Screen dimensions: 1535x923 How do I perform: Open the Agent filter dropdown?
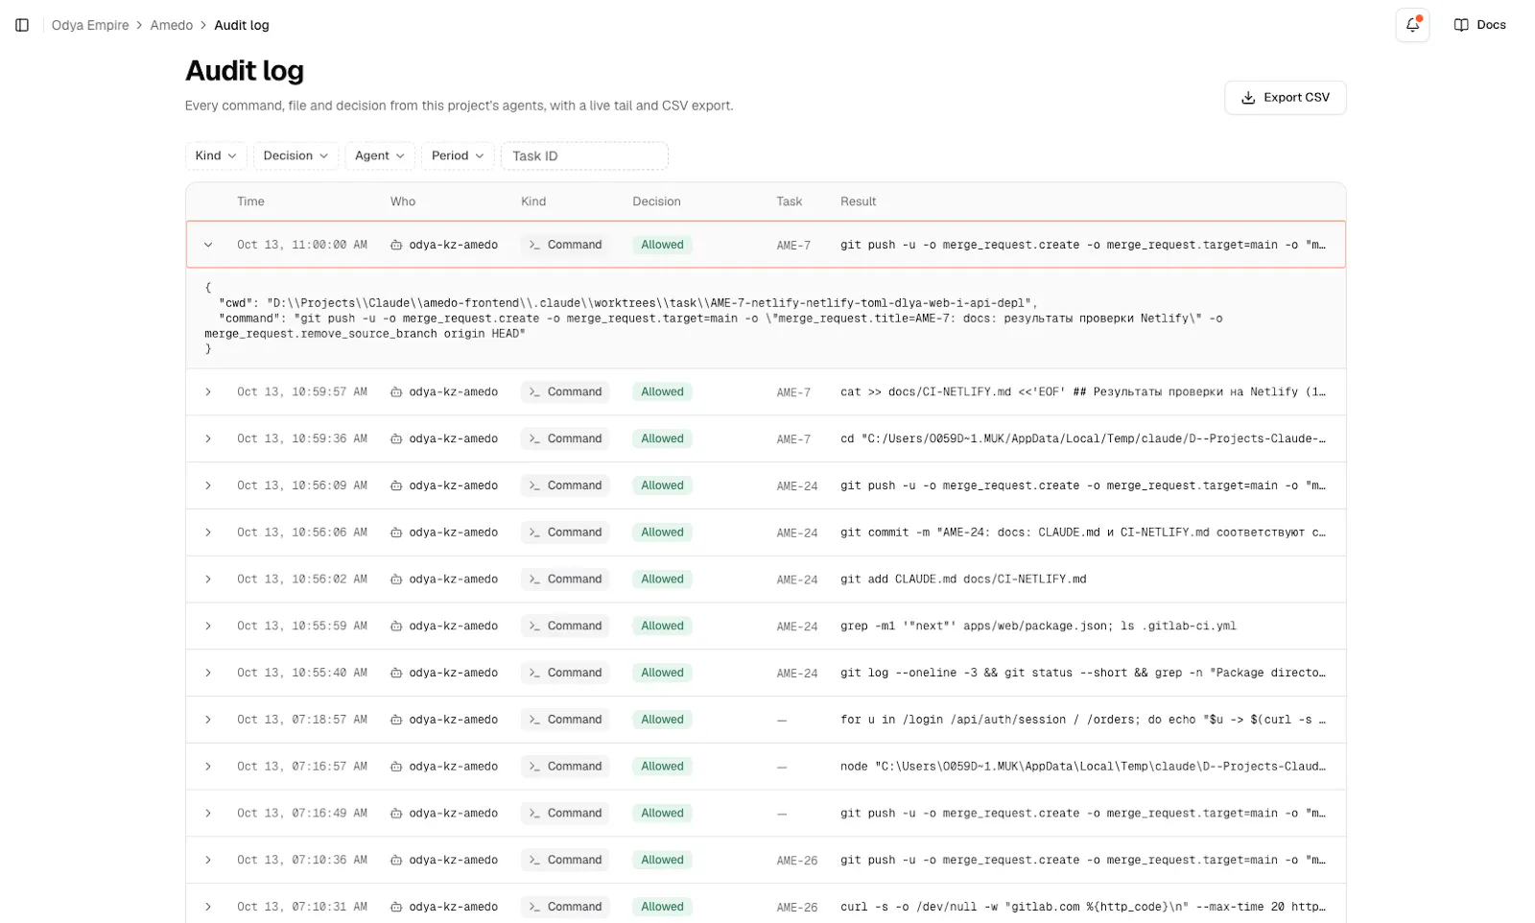click(380, 155)
